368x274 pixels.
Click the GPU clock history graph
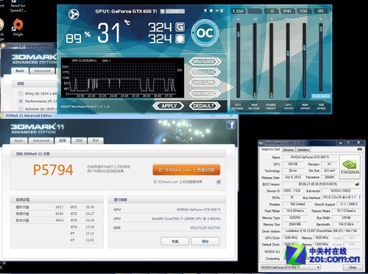click(x=122, y=78)
